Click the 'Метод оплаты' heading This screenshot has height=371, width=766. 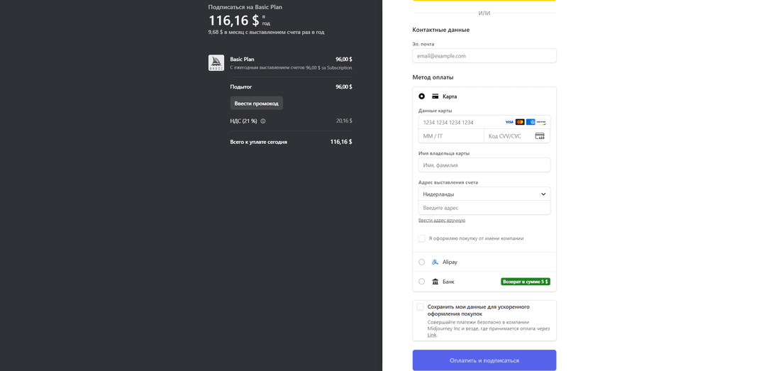point(433,77)
